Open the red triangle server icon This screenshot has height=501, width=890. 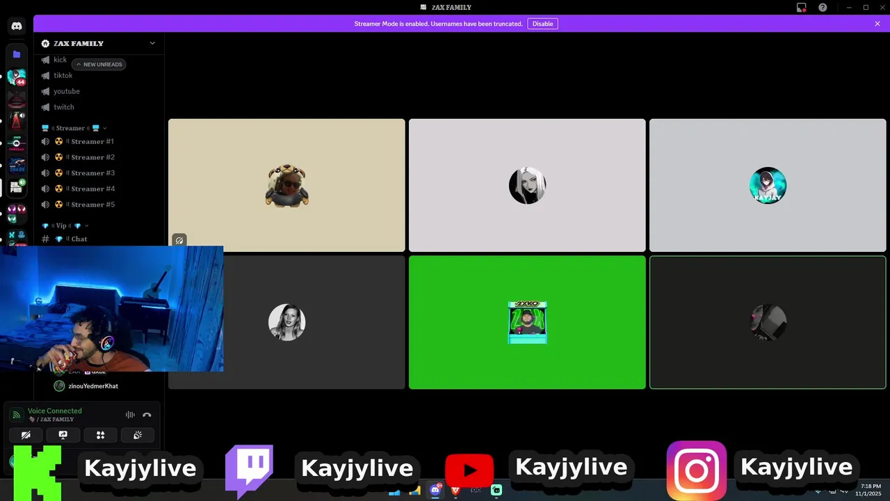click(x=17, y=121)
